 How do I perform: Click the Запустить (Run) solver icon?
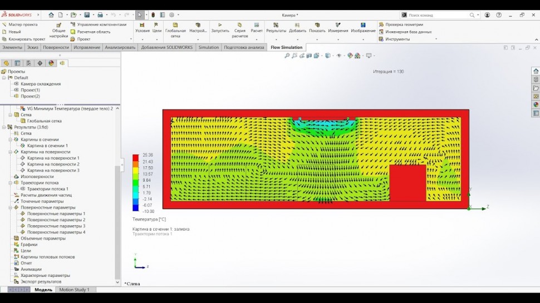tap(220, 25)
